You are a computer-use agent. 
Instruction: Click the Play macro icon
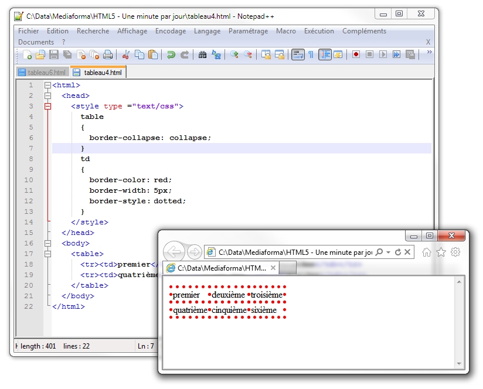[383, 54]
